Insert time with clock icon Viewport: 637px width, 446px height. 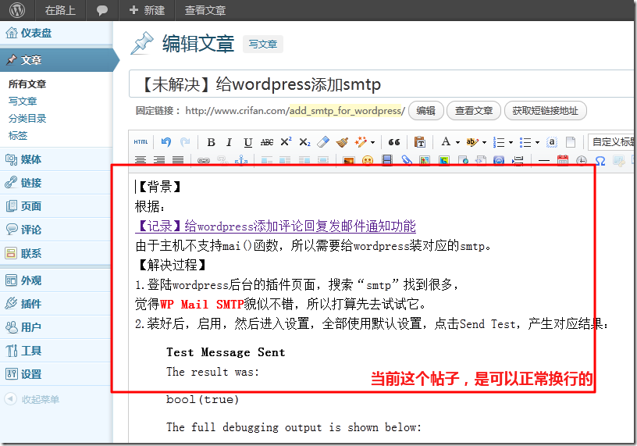coord(582,161)
